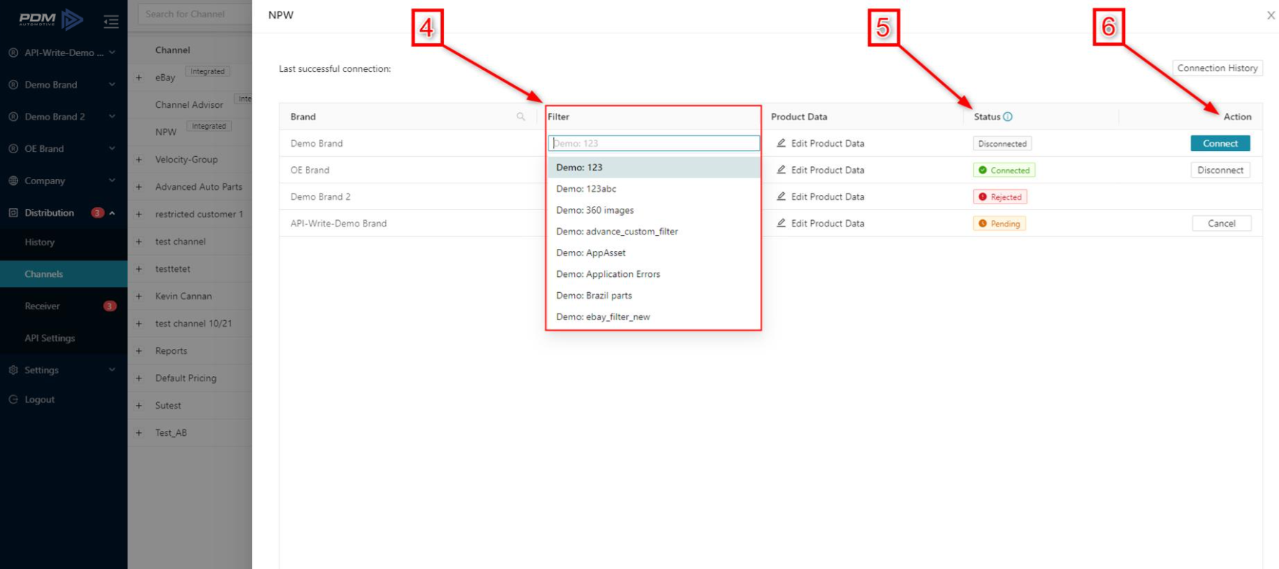1279x569 pixels.
Task: Click the pencil icon for Demo Brand row
Action: (781, 143)
